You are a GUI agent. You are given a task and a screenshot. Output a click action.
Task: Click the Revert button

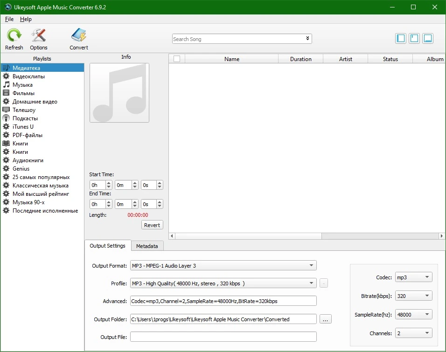tap(152, 225)
